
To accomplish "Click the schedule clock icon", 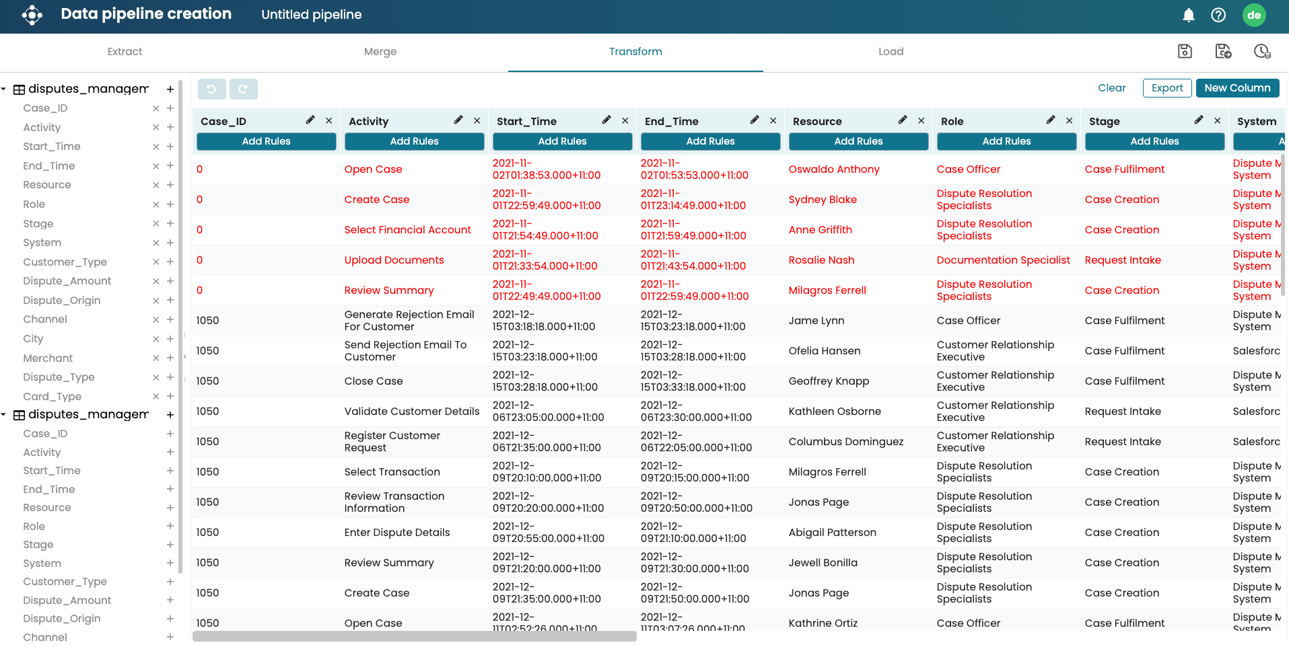I will [x=1262, y=51].
